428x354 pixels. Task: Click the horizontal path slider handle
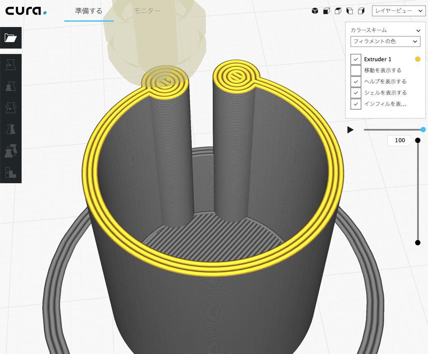click(x=423, y=130)
